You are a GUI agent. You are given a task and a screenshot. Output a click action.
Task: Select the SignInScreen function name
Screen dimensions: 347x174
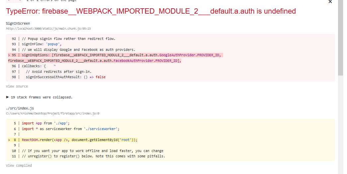pyautogui.click(x=18, y=24)
